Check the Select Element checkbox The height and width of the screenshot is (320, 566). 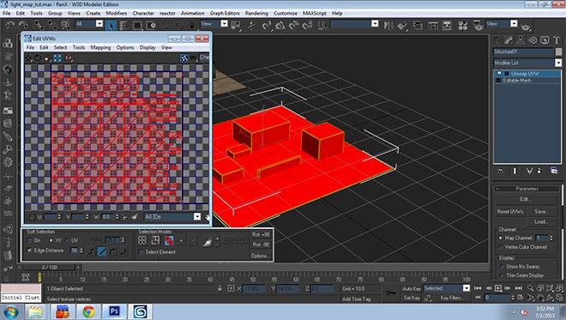click(141, 251)
